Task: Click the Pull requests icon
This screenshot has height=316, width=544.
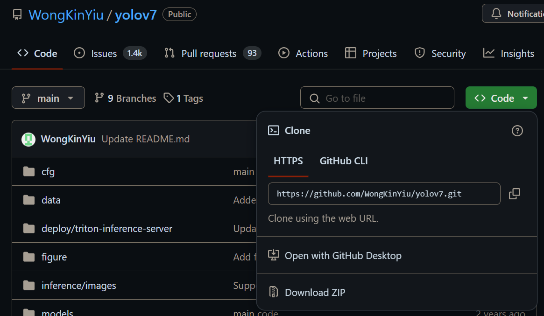Action: pyautogui.click(x=170, y=53)
